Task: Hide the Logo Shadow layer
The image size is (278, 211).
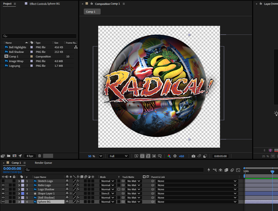Action: [3, 189]
